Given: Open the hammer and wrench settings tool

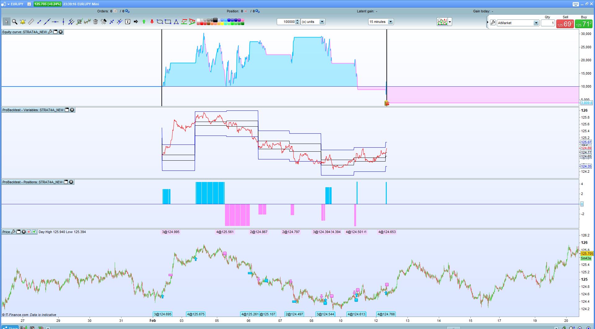Looking at the screenshot, I should point(104,22).
